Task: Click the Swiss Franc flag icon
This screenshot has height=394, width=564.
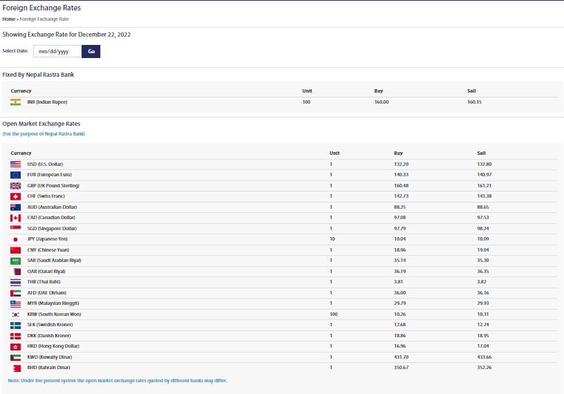Action: (15, 196)
